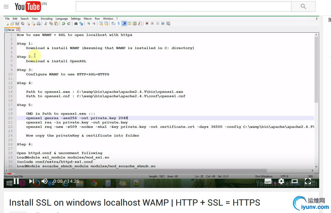
Task: Click the Zoom In toolbar icon
Action: 88,24
